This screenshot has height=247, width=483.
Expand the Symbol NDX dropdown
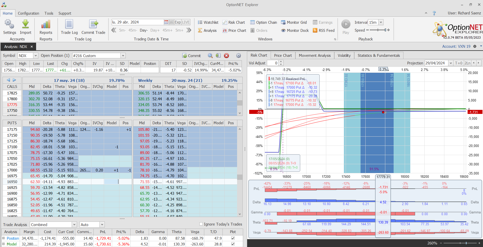[x=36, y=56]
